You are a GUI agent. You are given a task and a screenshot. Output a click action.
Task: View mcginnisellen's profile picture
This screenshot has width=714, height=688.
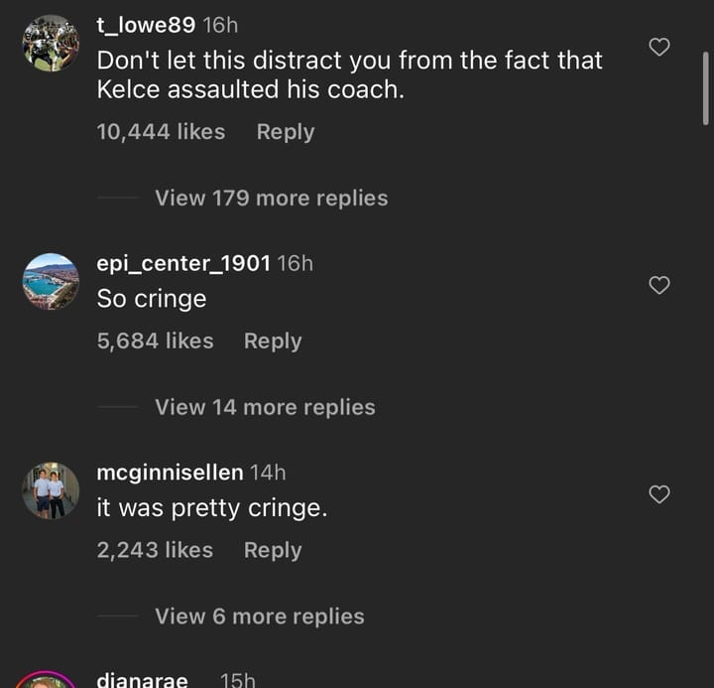pyautogui.click(x=51, y=490)
